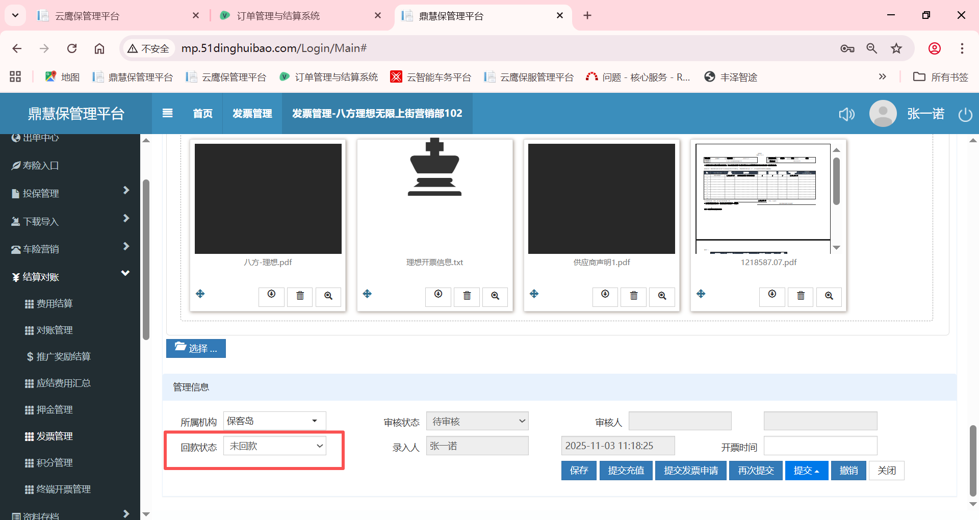Image resolution: width=979 pixels, height=520 pixels.
Task: Click the 保存 button
Action: (x=579, y=471)
